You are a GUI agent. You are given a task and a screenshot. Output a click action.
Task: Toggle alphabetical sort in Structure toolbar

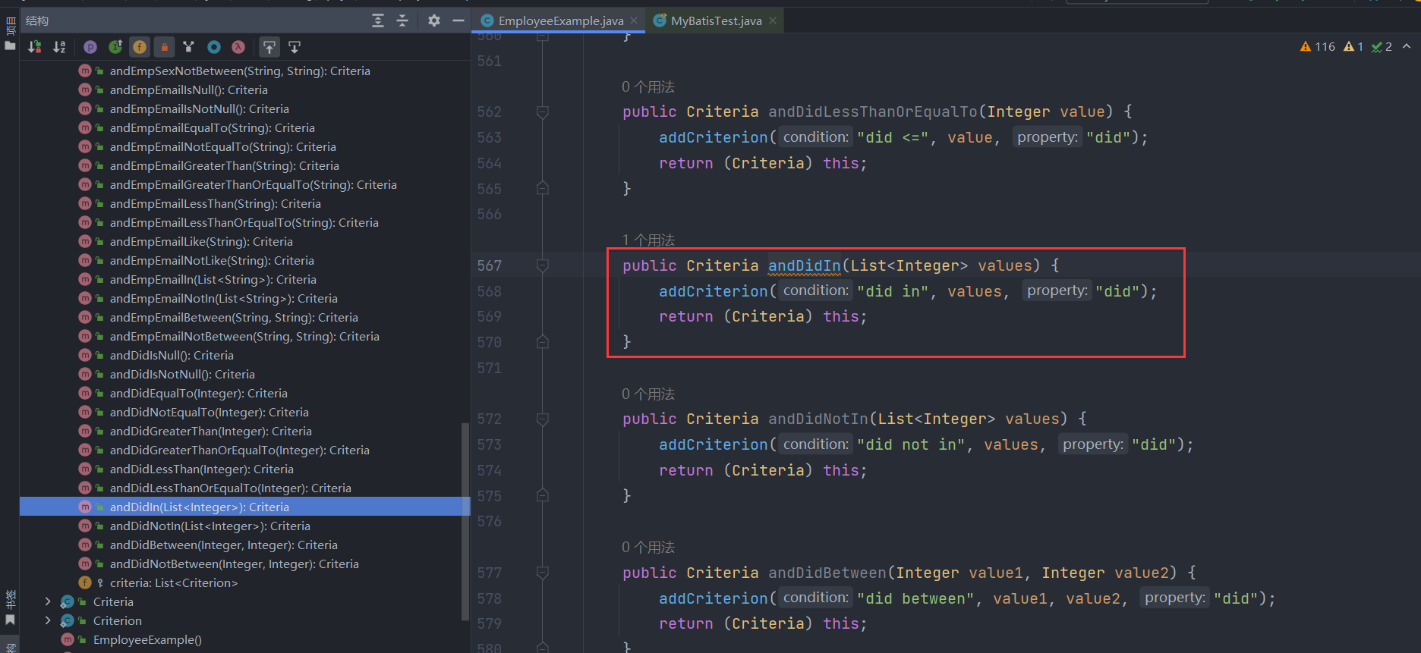[59, 47]
